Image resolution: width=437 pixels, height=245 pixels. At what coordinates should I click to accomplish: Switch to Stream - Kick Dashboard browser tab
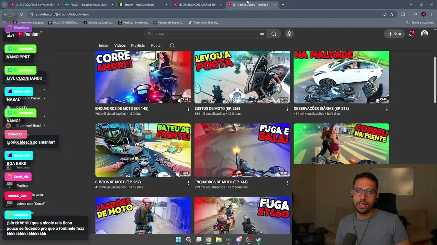point(143,5)
